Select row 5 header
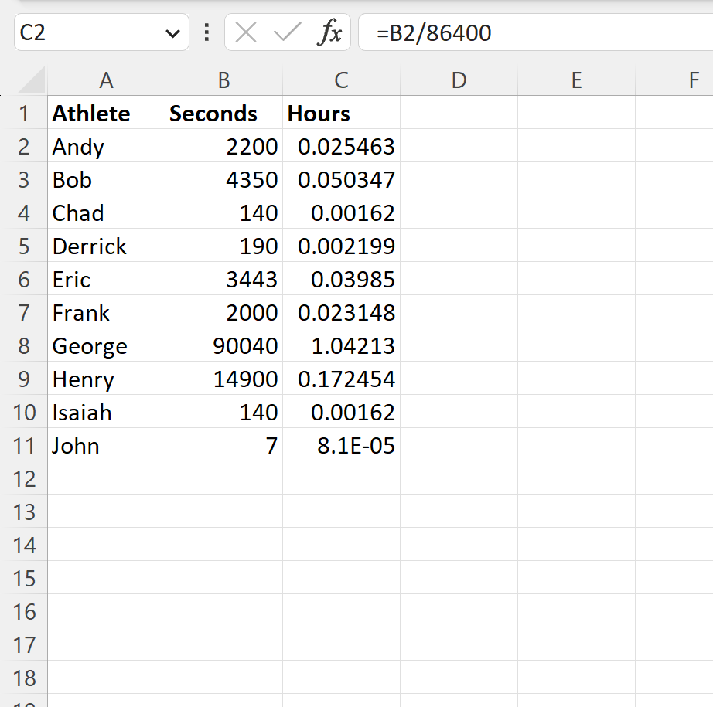713x707 pixels. 24,246
